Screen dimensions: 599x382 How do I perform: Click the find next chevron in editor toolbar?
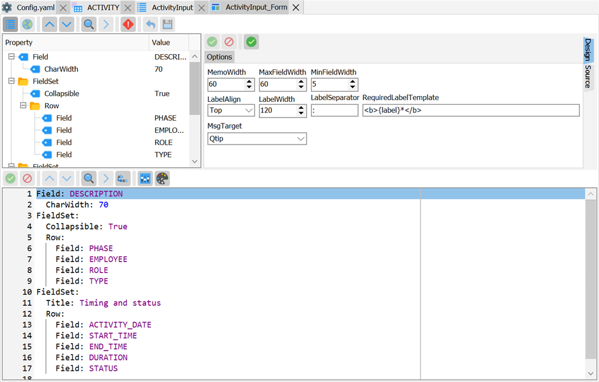point(106,178)
